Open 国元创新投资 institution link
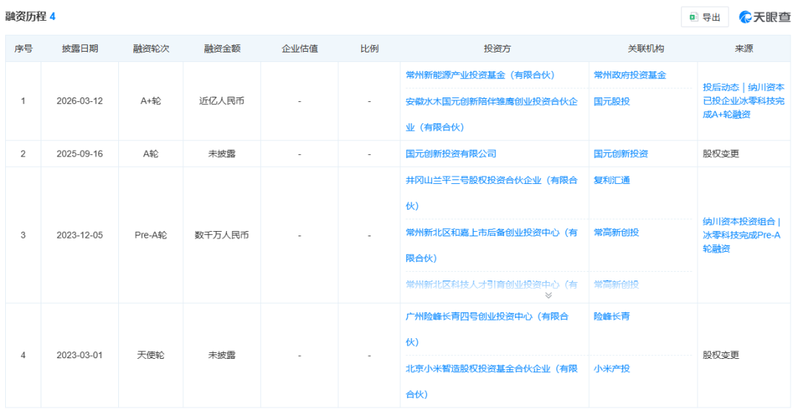The image size is (798, 415). (x=621, y=154)
